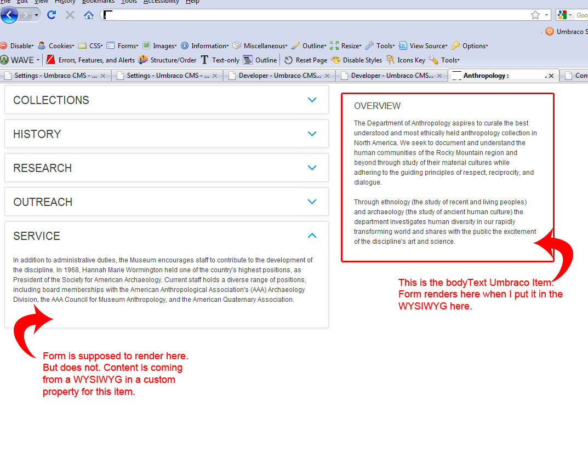Bookmark this page with the star icon

[x=535, y=15]
